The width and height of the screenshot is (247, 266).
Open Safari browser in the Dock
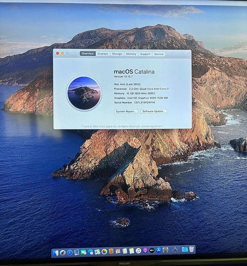70,253
